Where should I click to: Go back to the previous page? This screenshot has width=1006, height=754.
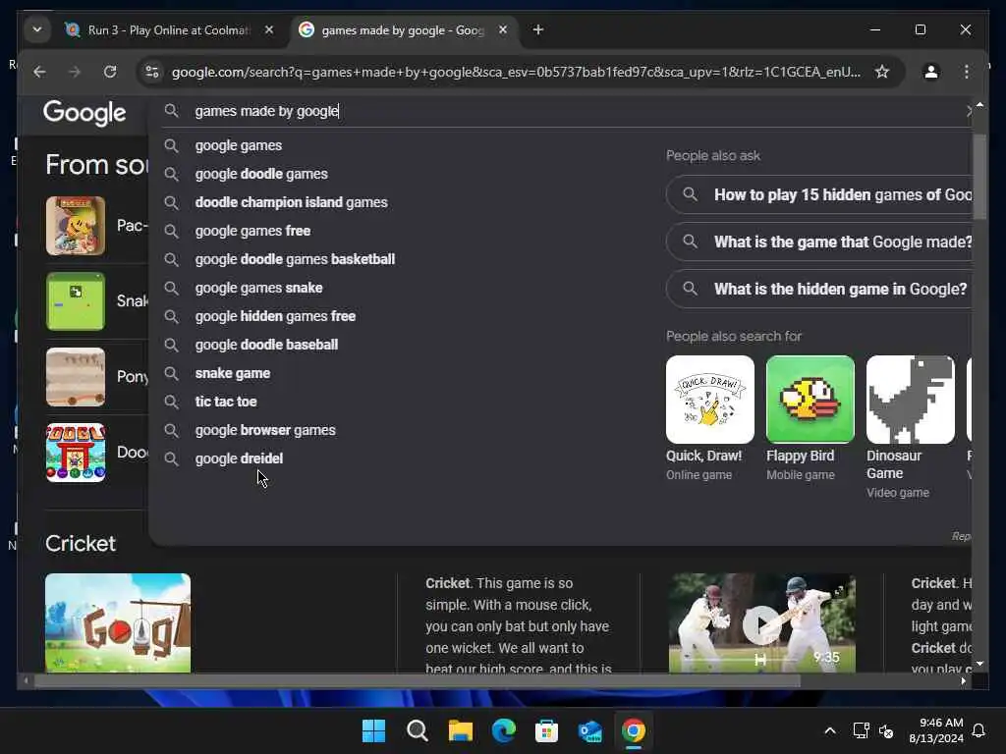coord(39,72)
